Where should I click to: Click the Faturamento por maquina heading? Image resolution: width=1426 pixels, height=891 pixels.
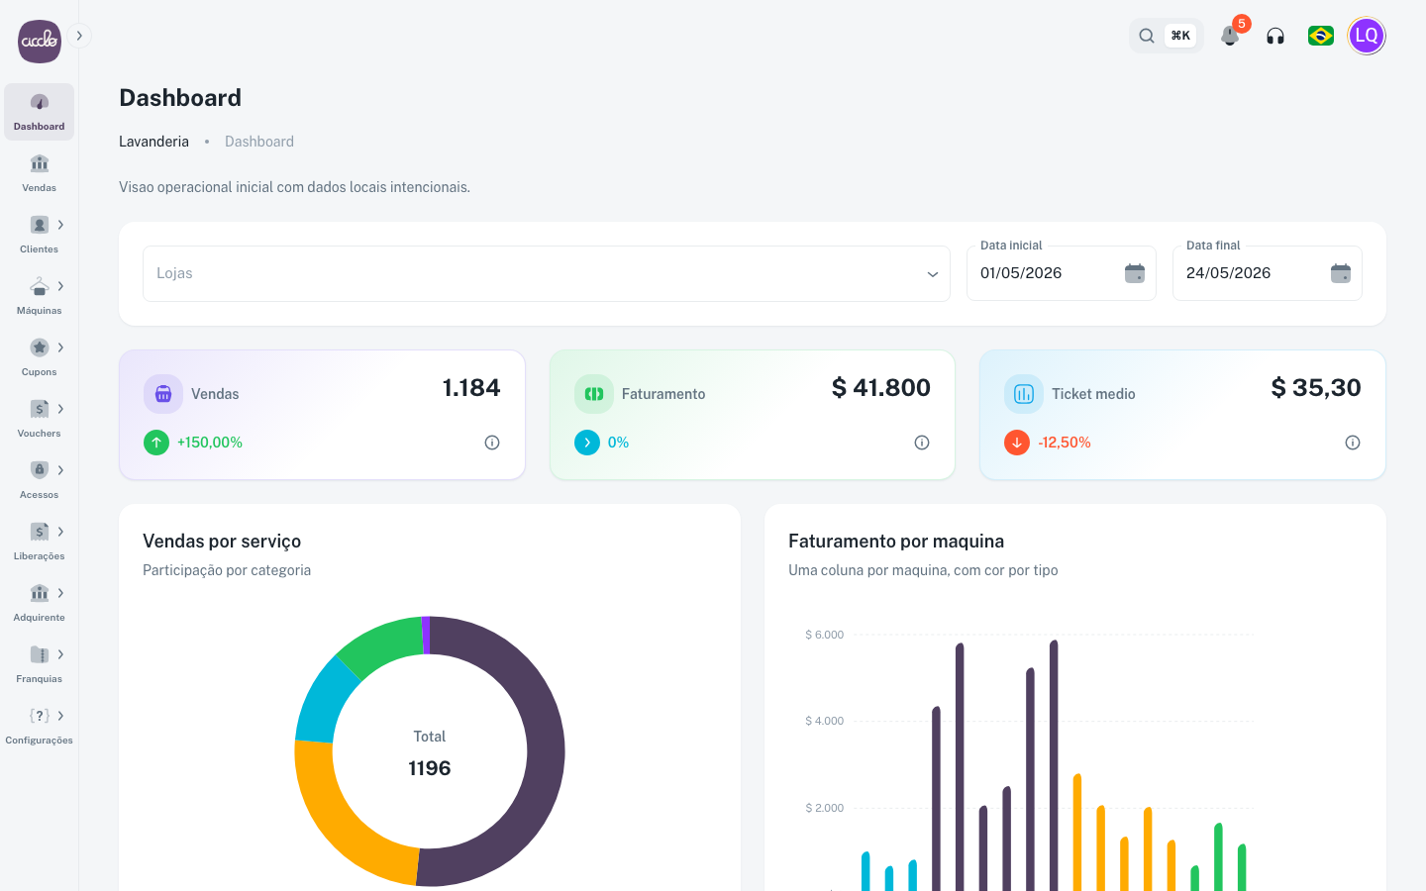coord(896,542)
